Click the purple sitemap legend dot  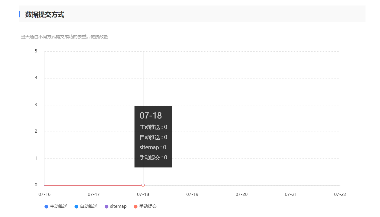pos(106,207)
